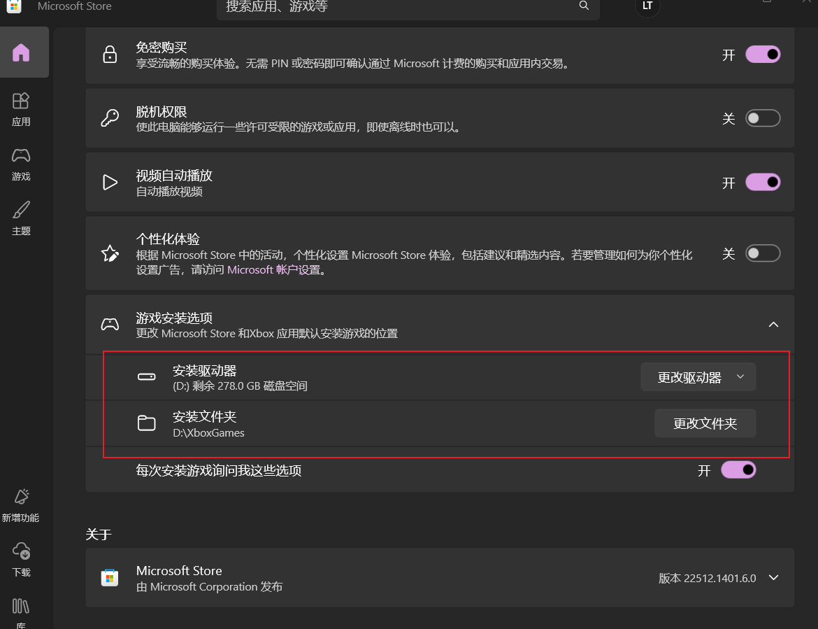Click the 更改文件夹 button

(x=705, y=423)
